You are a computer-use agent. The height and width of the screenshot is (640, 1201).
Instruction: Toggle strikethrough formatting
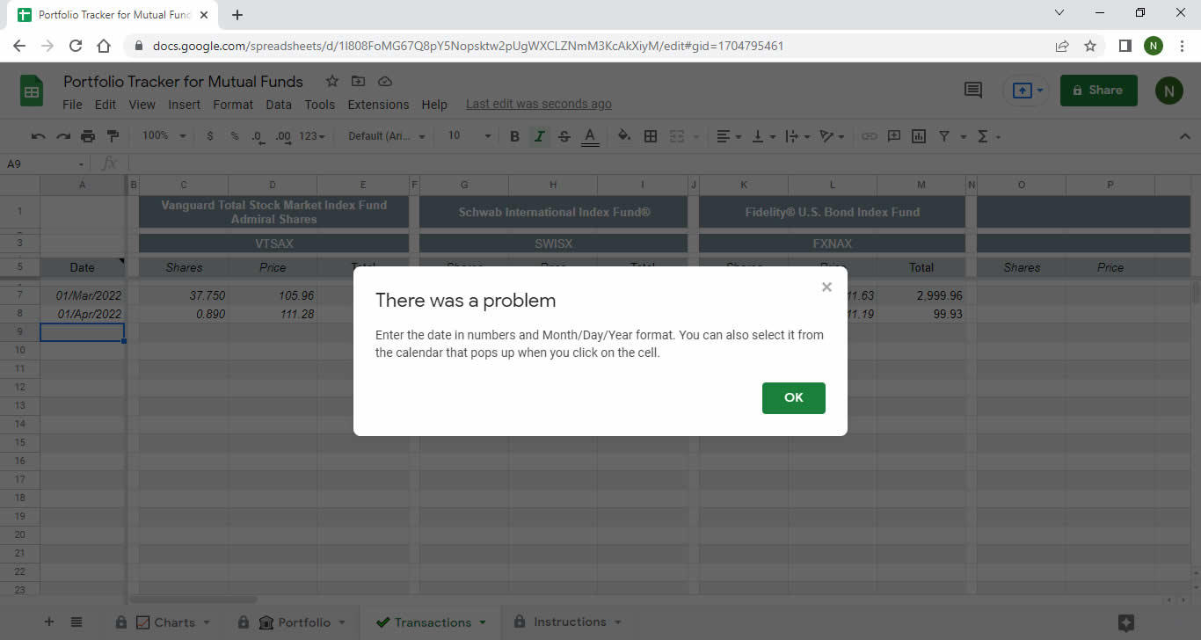pyautogui.click(x=564, y=136)
